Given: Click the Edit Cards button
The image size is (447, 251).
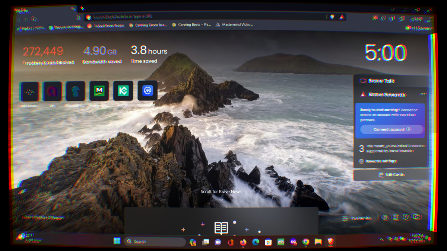Looking at the screenshot, I should coord(391,175).
